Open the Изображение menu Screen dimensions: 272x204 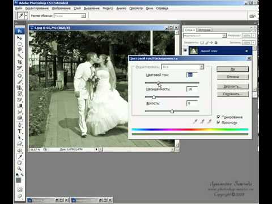point(61,8)
